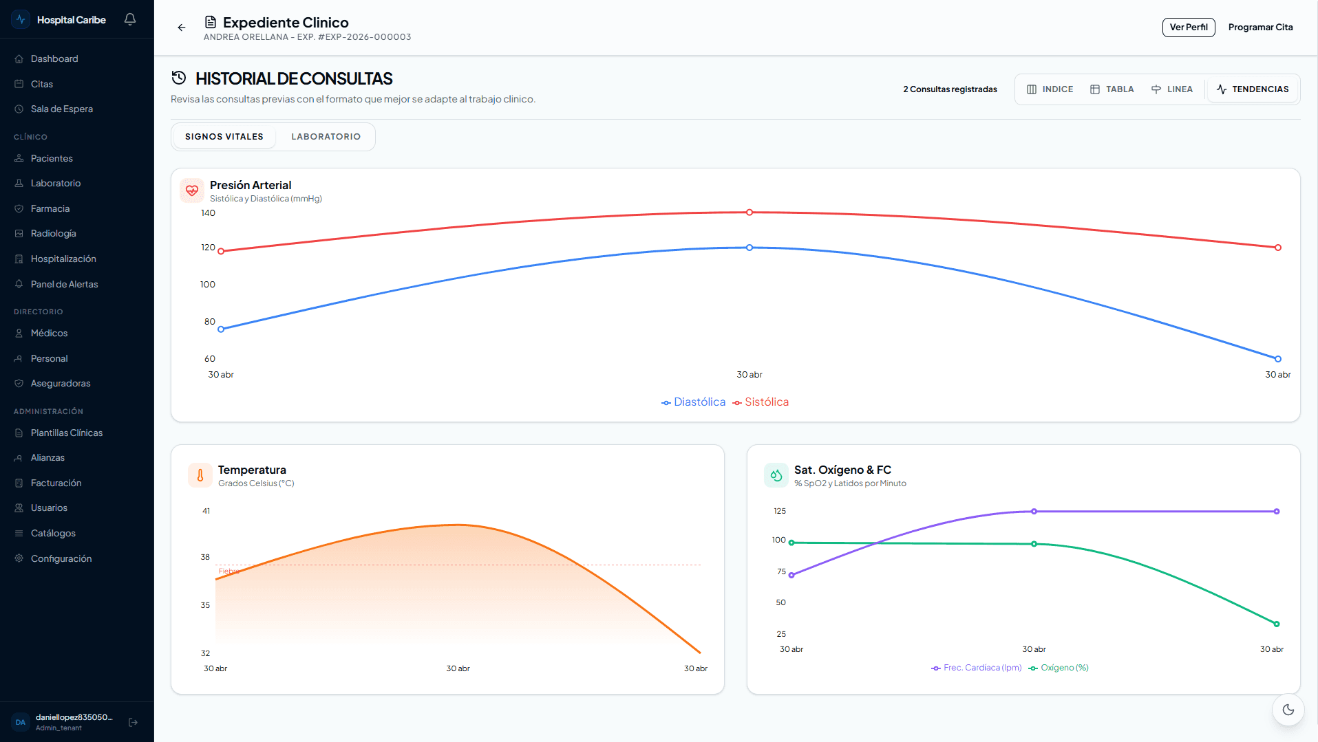This screenshot has height=742, width=1318.
Task: Toggle the Frec. Cardíaca legend series
Action: coord(977,668)
